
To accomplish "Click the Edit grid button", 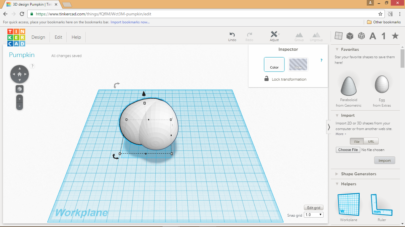I will (x=313, y=207).
